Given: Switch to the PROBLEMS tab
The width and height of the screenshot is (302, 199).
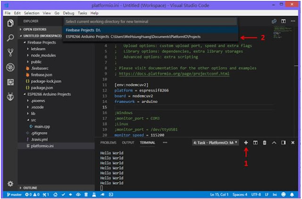Looking at the screenshot, I should (x=108, y=143).
